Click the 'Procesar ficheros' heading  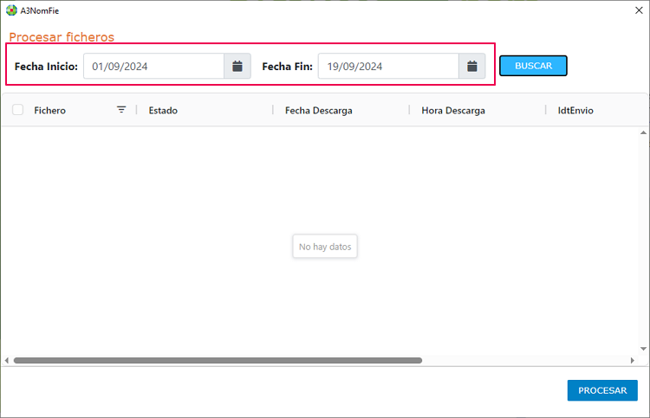(62, 37)
